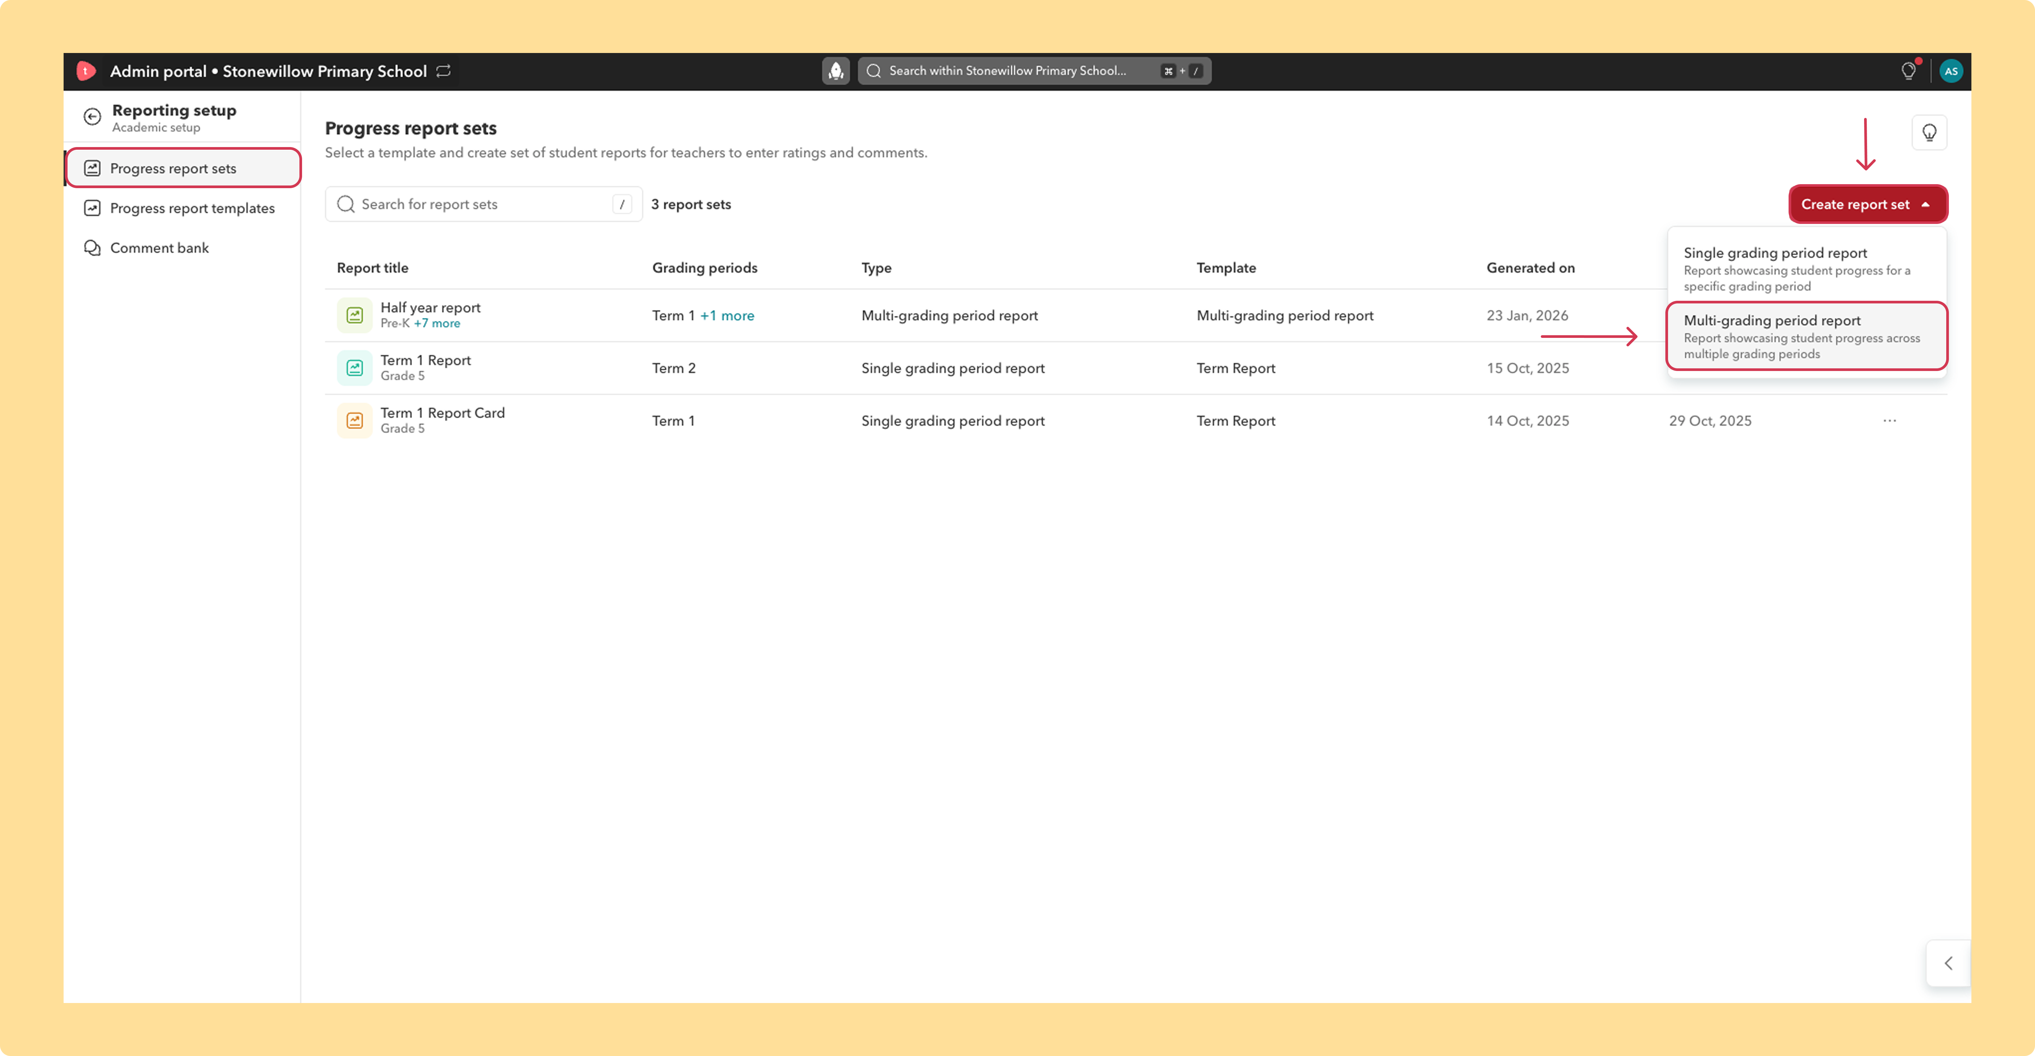Click the Half year report row icon
The height and width of the screenshot is (1056, 2035).
[355, 315]
